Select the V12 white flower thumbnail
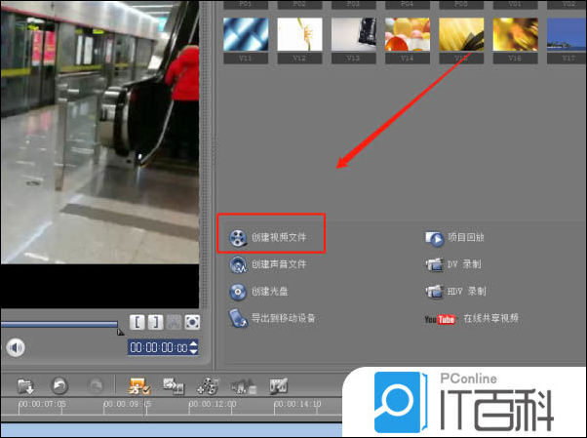The width and height of the screenshot is (587, 438). [299, 34]
